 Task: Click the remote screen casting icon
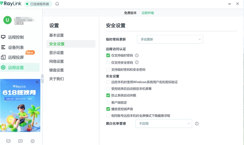(x=3, y=57)
